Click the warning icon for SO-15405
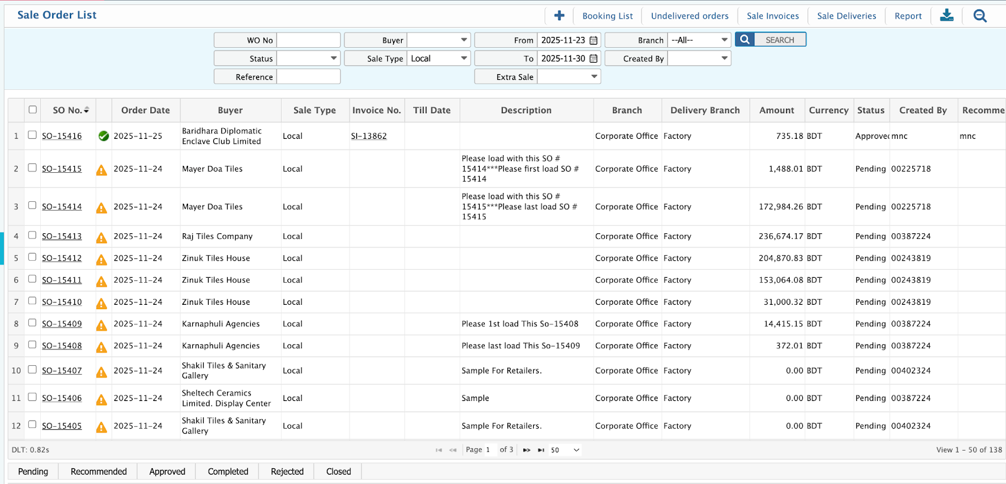This screenshot has height=484, width=1006. pos(101,427)
